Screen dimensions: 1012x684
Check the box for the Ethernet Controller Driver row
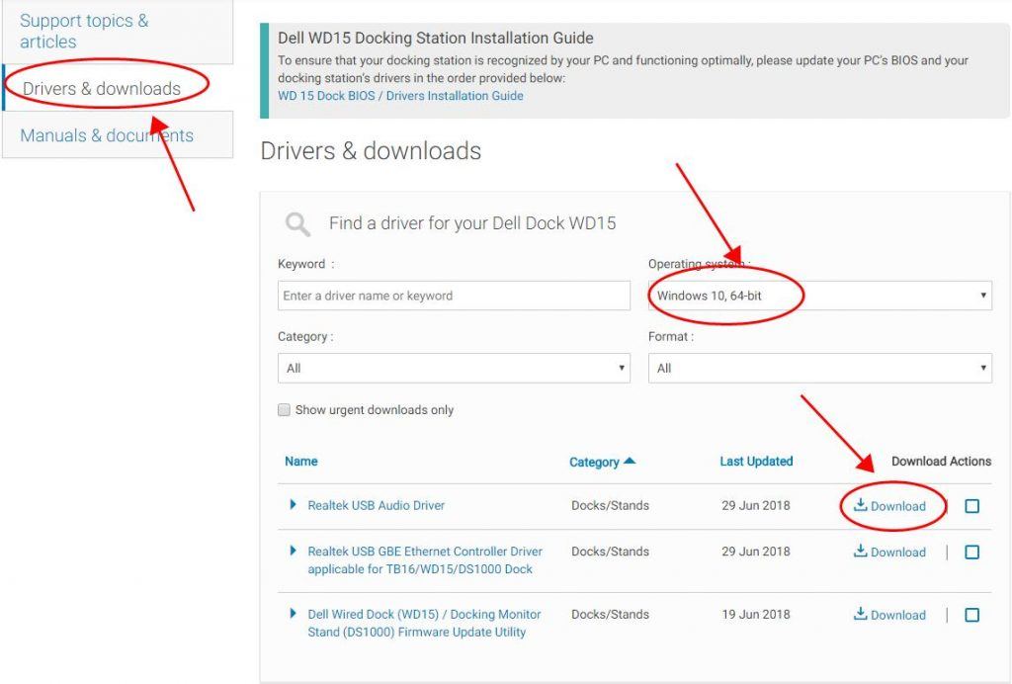(x=971, y=553)
